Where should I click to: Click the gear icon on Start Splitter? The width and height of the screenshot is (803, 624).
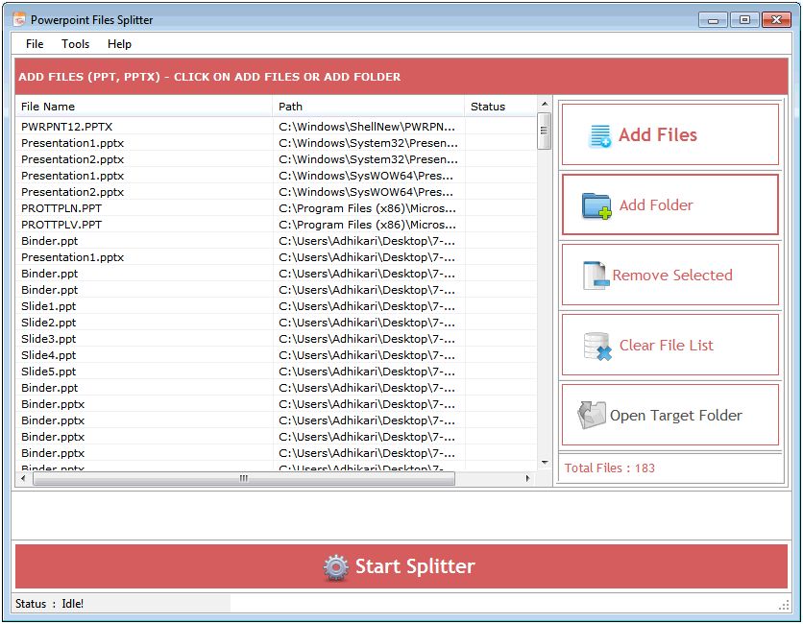[336, 567]
